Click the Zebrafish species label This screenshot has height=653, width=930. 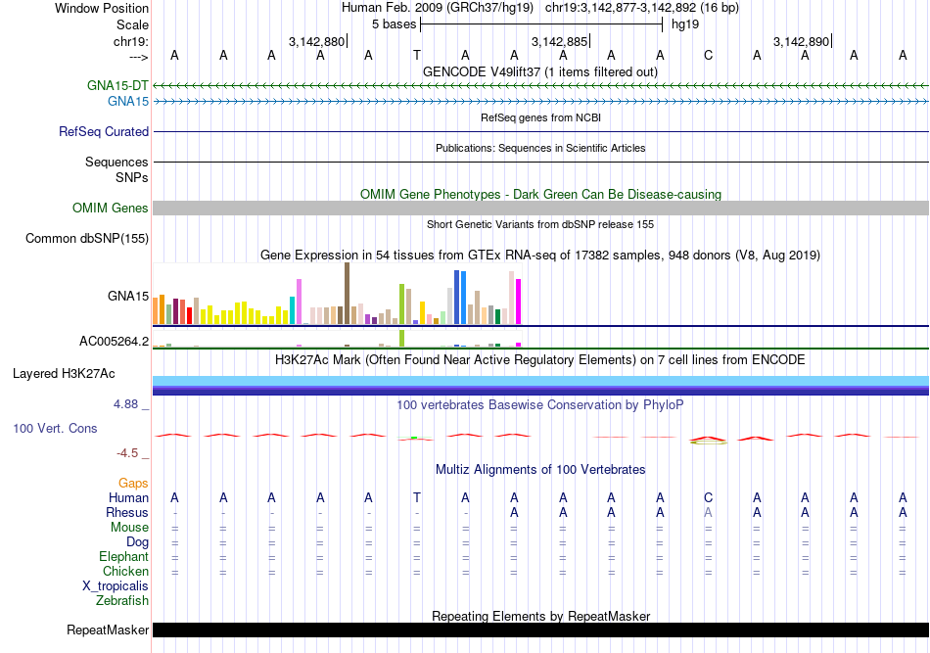click(122, 600)
